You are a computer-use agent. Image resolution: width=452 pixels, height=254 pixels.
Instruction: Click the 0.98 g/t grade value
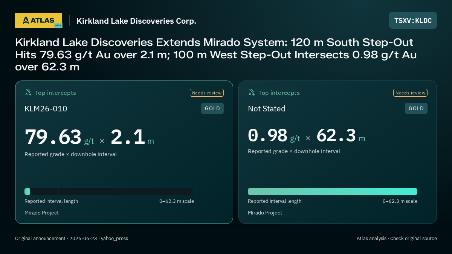tap(274, 135)
